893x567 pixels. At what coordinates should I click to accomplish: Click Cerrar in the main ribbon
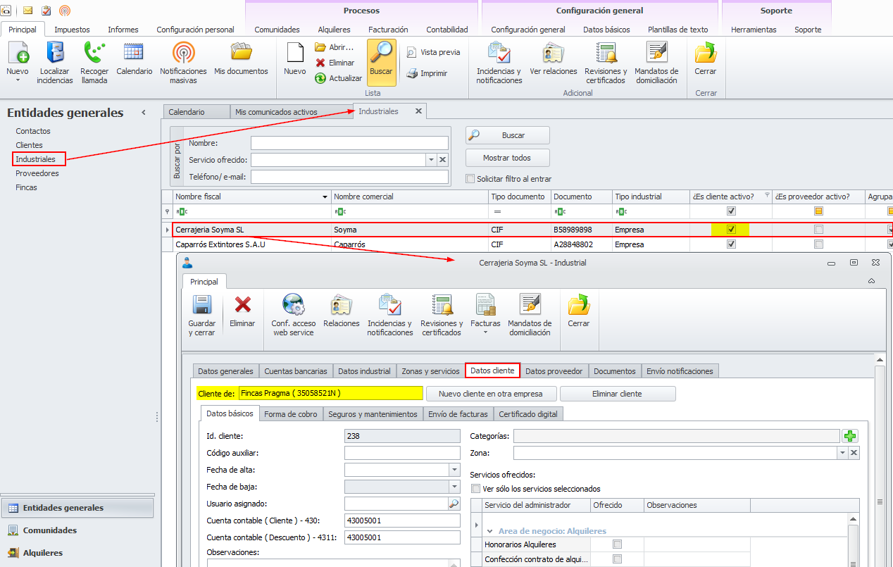pos(705,59)
